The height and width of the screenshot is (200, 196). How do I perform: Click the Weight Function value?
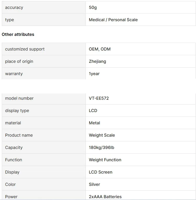click(105, 160)
